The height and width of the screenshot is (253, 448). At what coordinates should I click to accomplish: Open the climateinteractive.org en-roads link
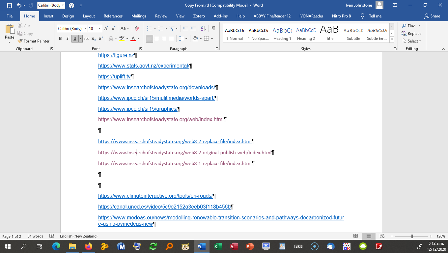pyautogui.click(x=155, y=196)
